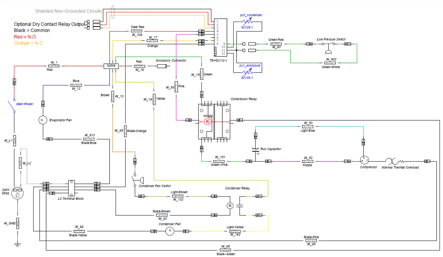Click the Optional Dry Contact Relay Output heading
This screenshot has height=257, width=443.
point(49,24)
